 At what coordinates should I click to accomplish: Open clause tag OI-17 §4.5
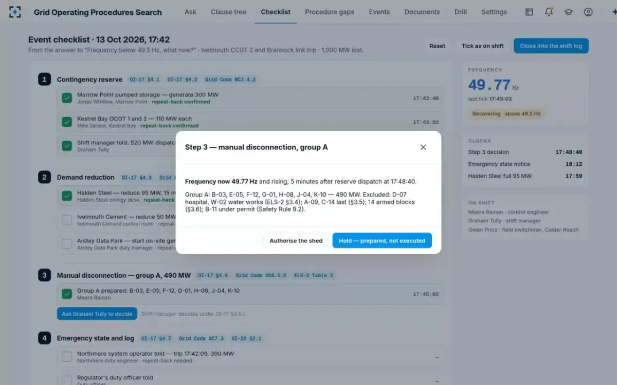213,276
